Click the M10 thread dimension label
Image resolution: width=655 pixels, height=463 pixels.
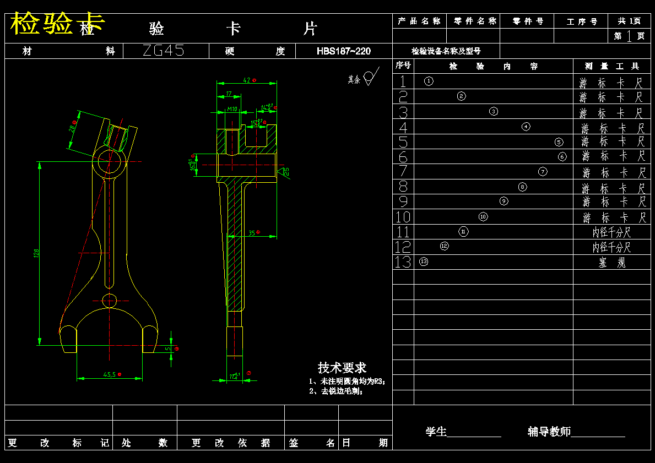(x=232, y=110)
